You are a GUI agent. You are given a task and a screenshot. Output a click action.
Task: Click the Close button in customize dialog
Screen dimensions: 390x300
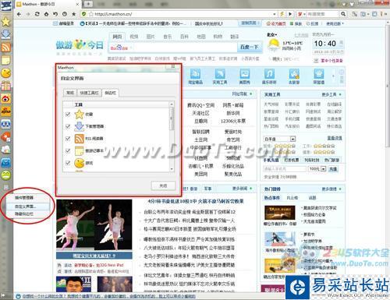(163, 185)
